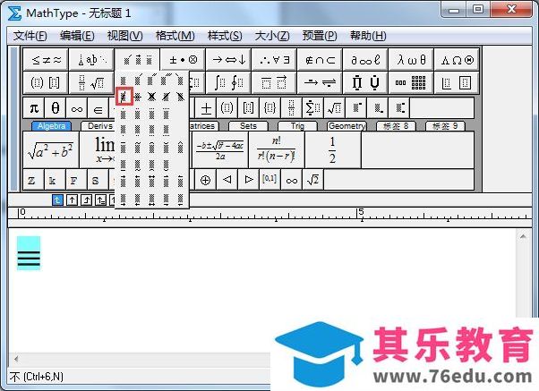Switch to the Sets tab
Image resolution: width=539 pixels, height=391 pixels.
pyautogui.click(x=248, y=126)
